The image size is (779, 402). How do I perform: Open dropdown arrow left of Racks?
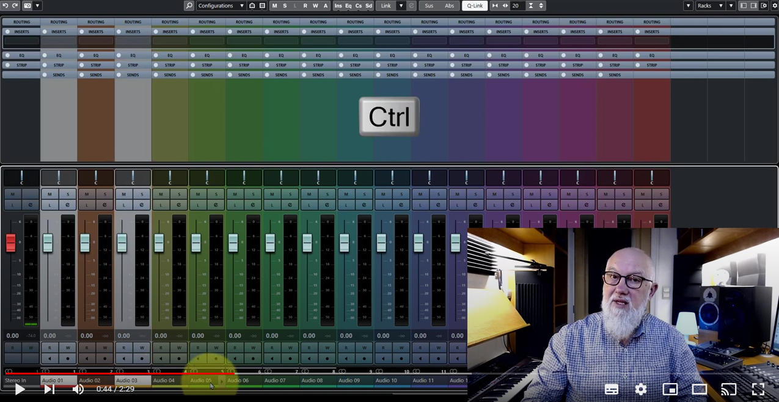pos(689,5)
